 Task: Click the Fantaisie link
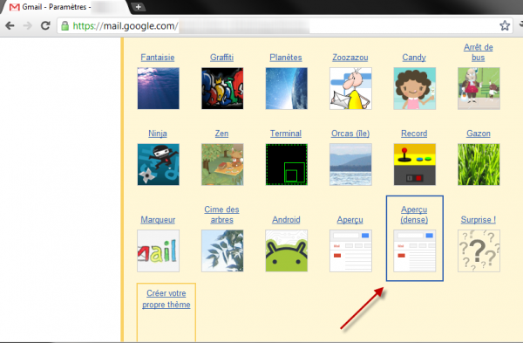158,58
